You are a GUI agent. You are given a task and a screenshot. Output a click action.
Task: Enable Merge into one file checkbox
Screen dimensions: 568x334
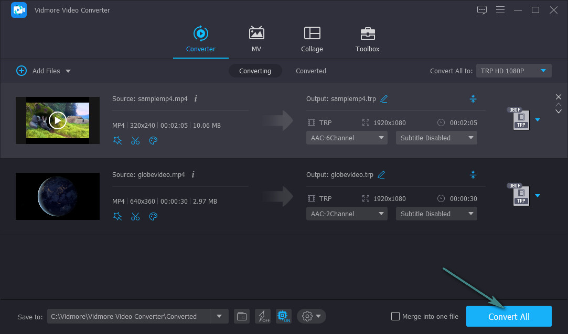tap(396, 316)
